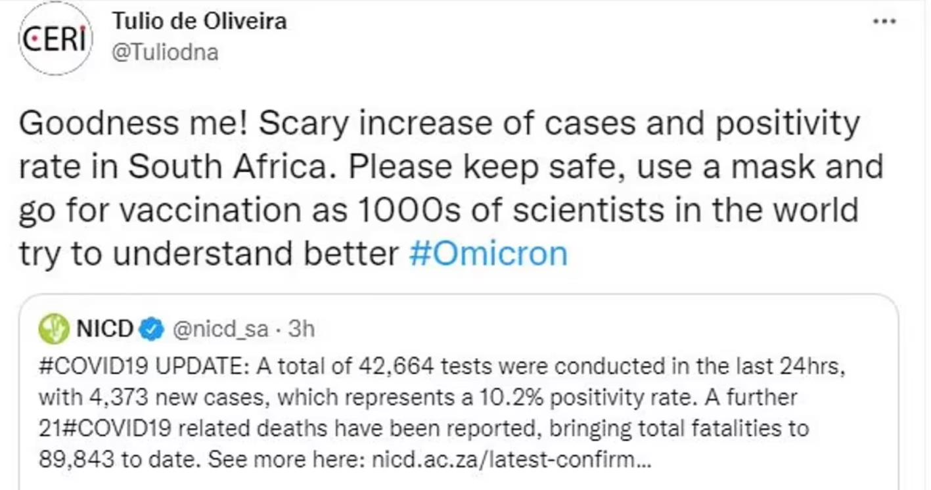The width and height of the screenshot is (931, 490).
Task: Open the nicd.ac.za/latest-confirm link
Action: tap(512, 460)
